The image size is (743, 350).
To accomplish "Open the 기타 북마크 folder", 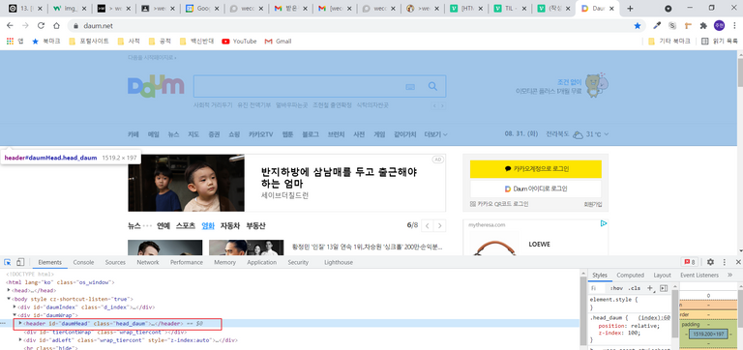I will (669, 42).
